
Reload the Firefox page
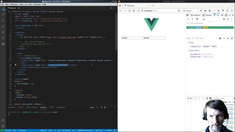tap(129, 11)
